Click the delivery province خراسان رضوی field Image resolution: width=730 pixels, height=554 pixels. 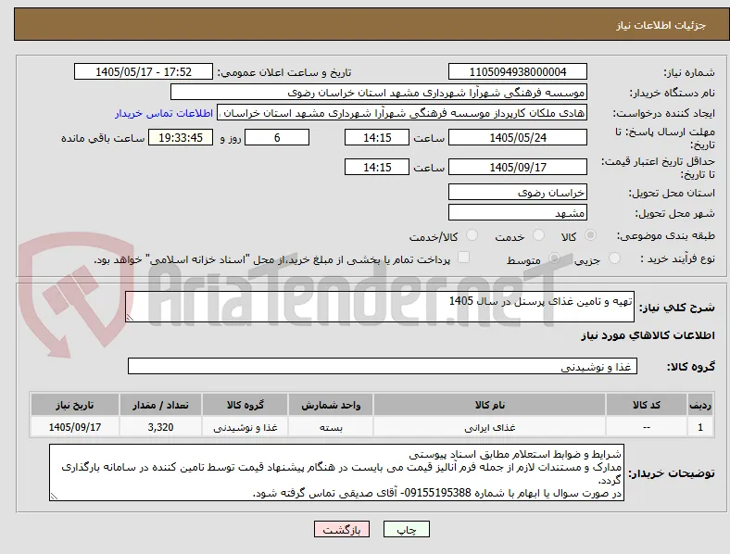518,192
